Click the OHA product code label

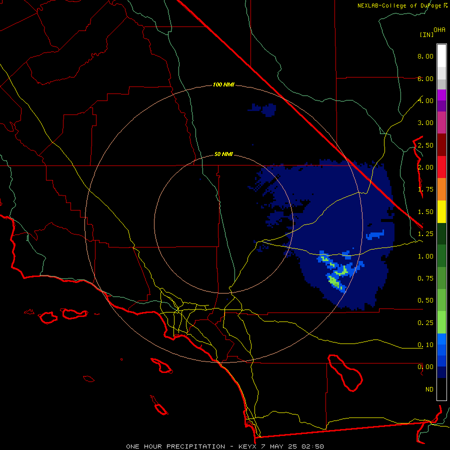pyautogui.click(x=439, y=30)
